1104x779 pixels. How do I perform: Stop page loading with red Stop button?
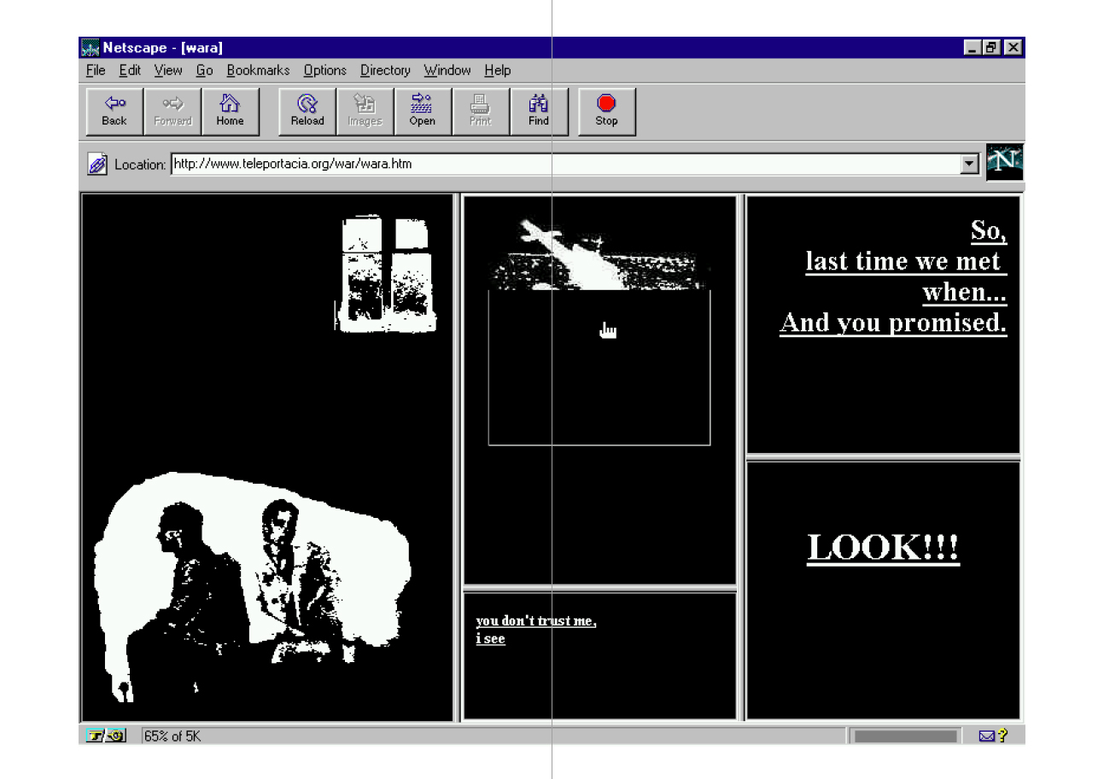(606, 111)
